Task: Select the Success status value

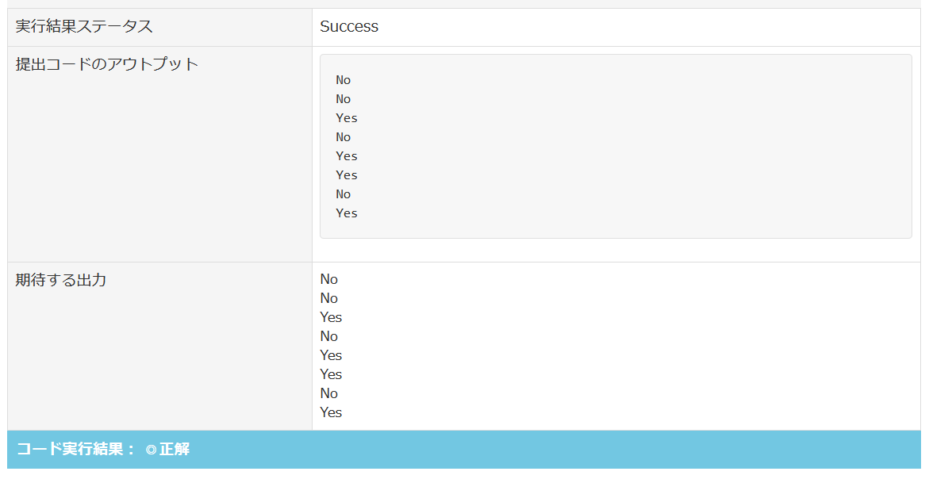Action: (349, 26)
